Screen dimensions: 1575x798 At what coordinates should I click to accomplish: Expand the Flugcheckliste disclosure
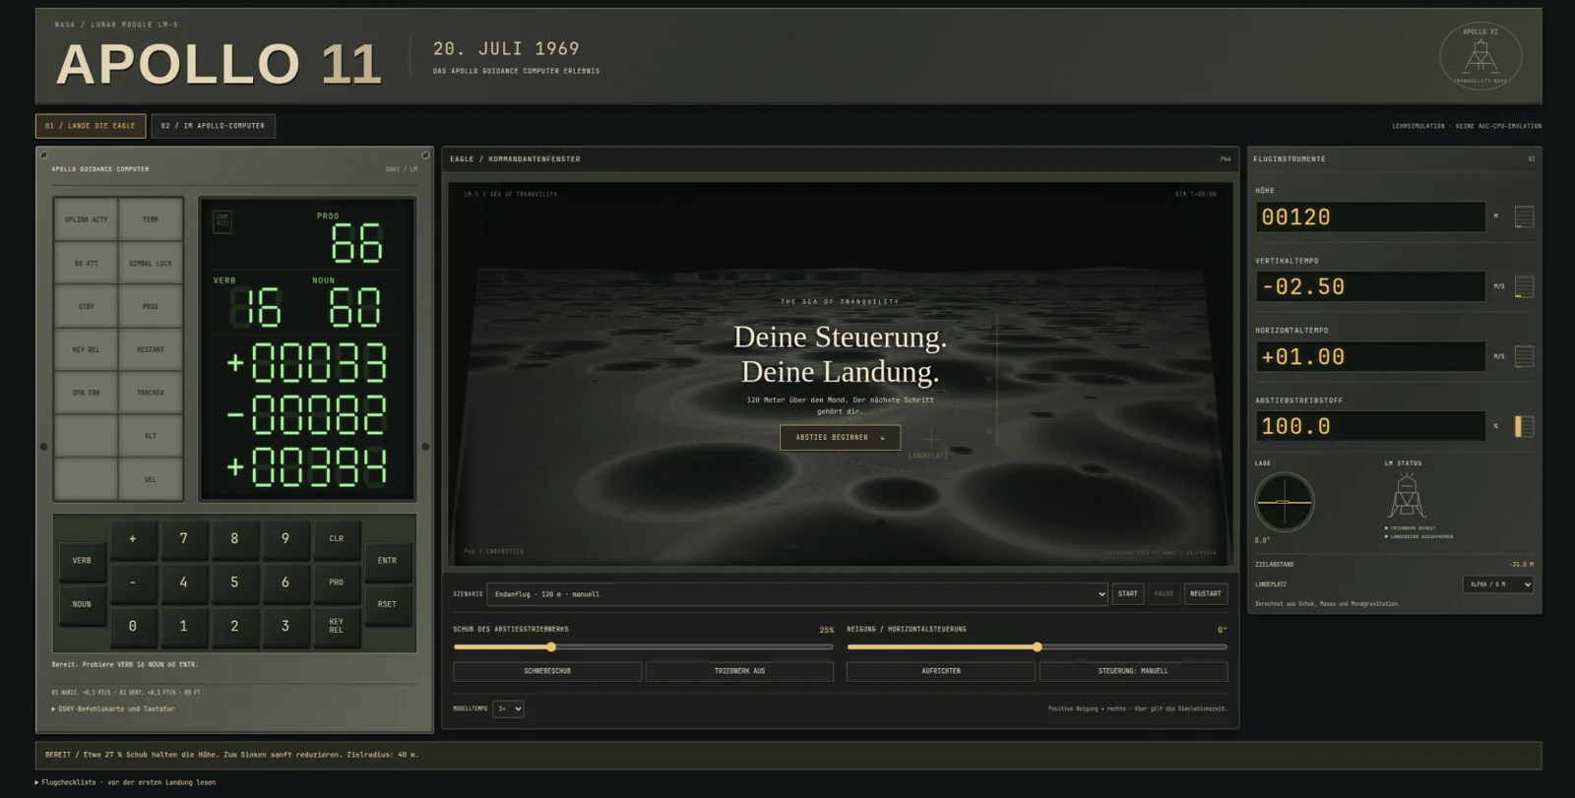click(125, 782)
